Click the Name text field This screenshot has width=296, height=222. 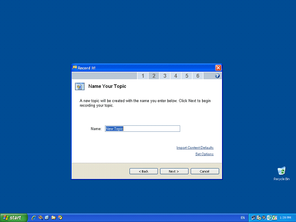[x=142, y=129]
